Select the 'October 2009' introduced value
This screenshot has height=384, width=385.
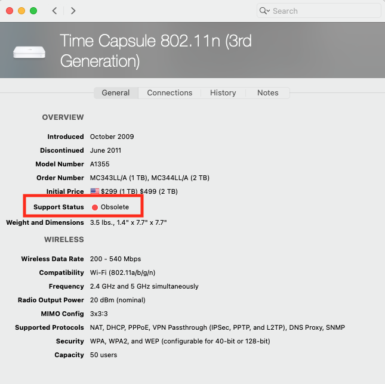pyautogui.click(x=112, y=137)
